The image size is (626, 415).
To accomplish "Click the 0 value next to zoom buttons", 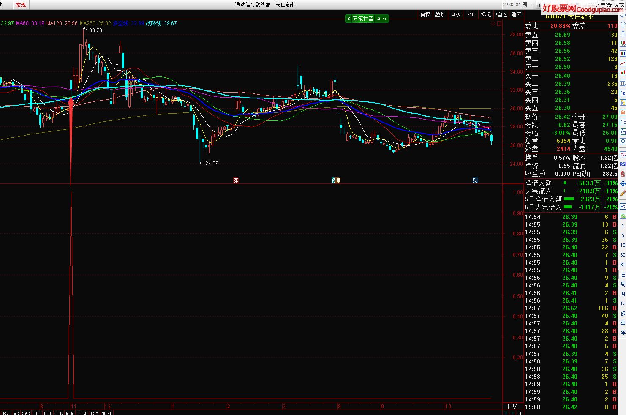I will click(x=520, y=412).
